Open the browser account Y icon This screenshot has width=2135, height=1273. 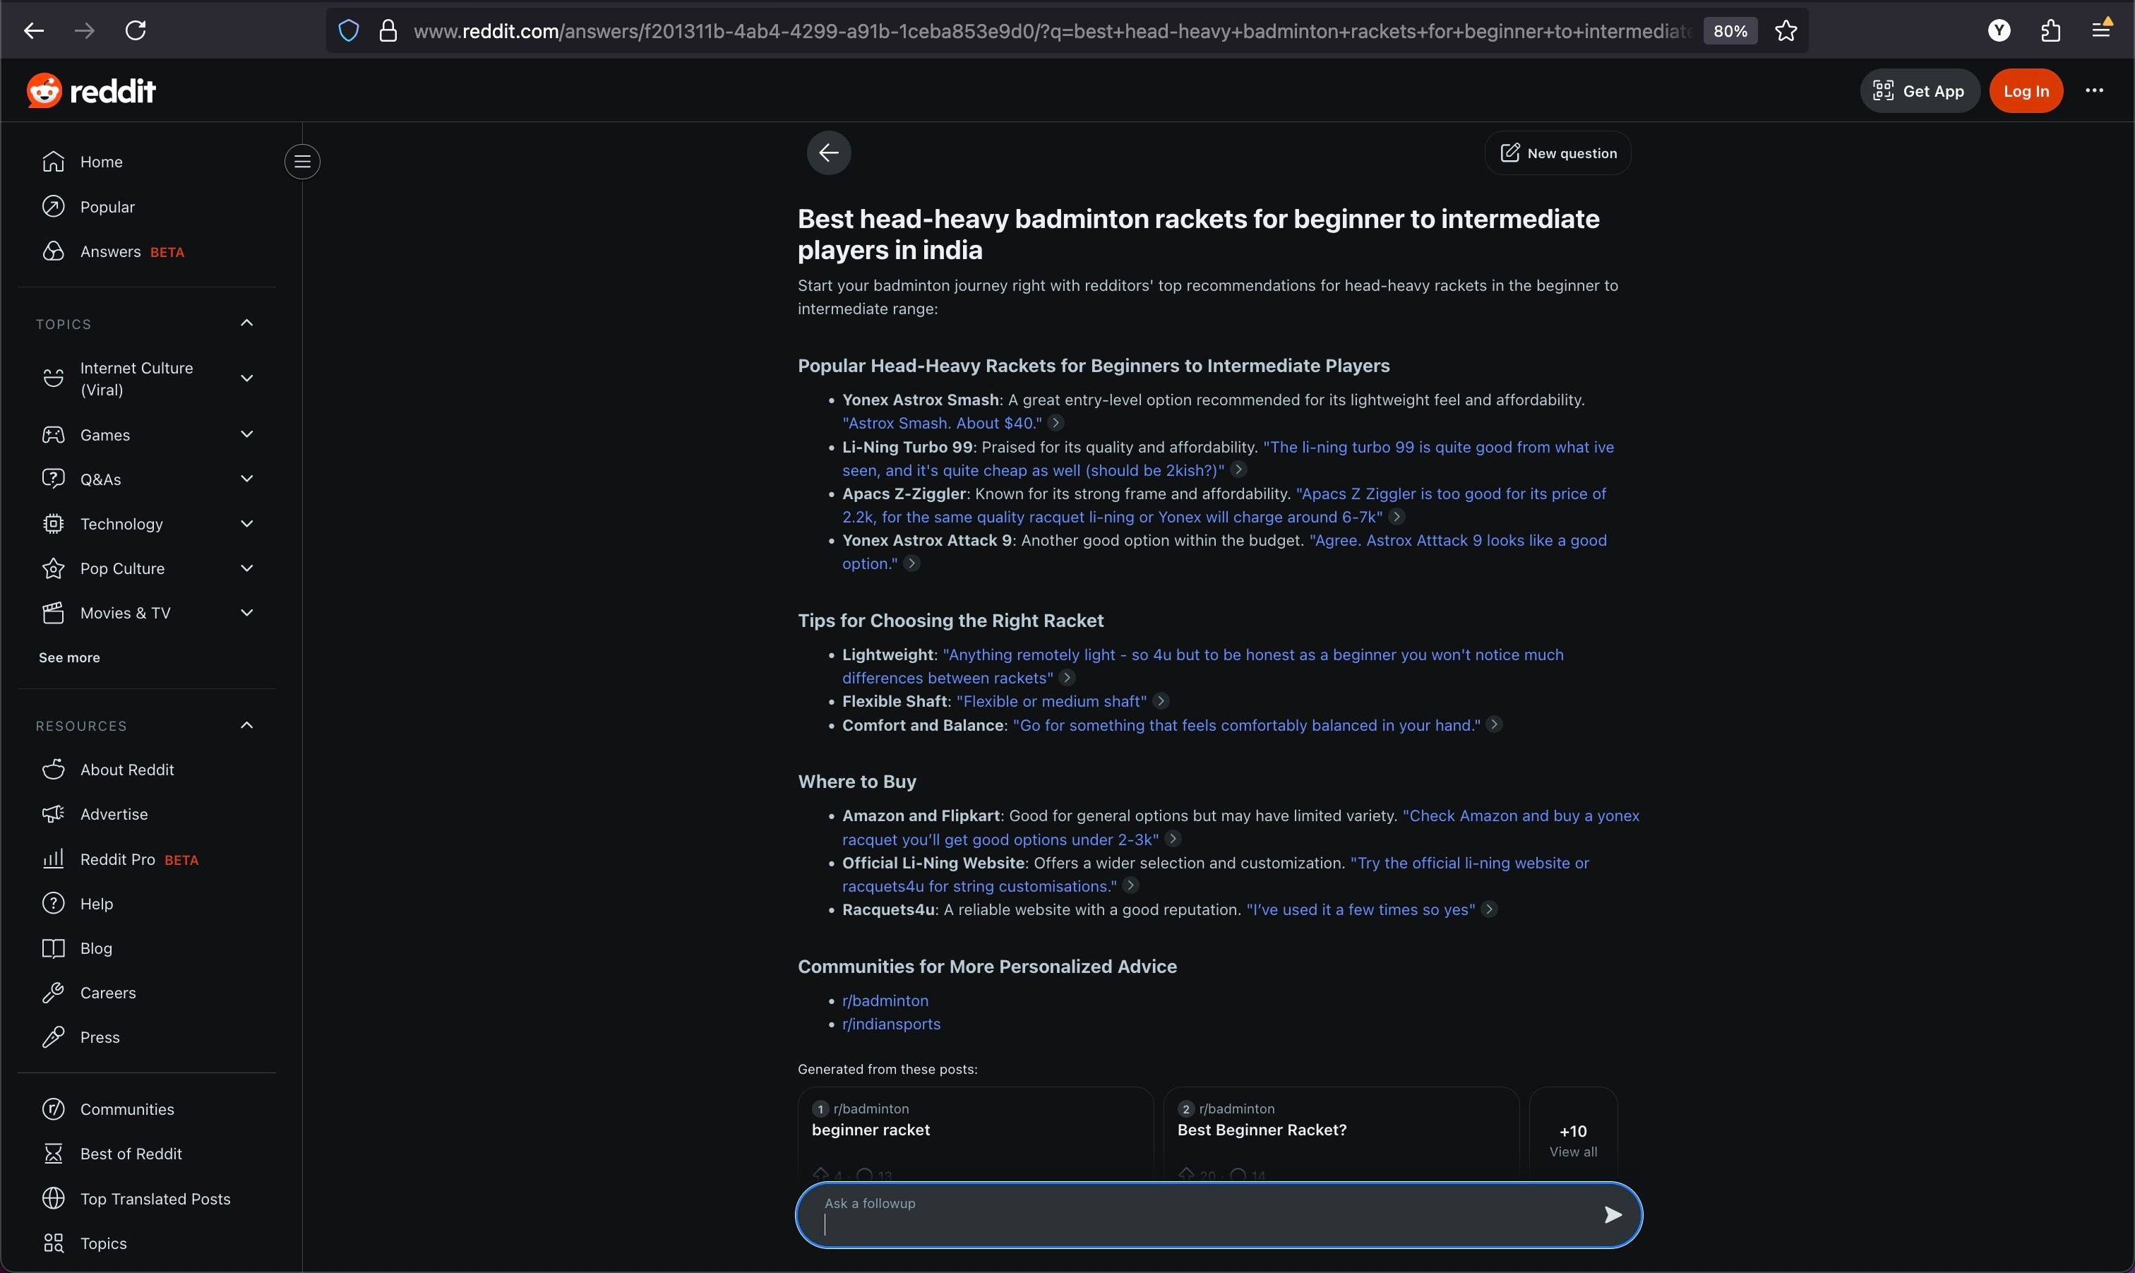1999,31
